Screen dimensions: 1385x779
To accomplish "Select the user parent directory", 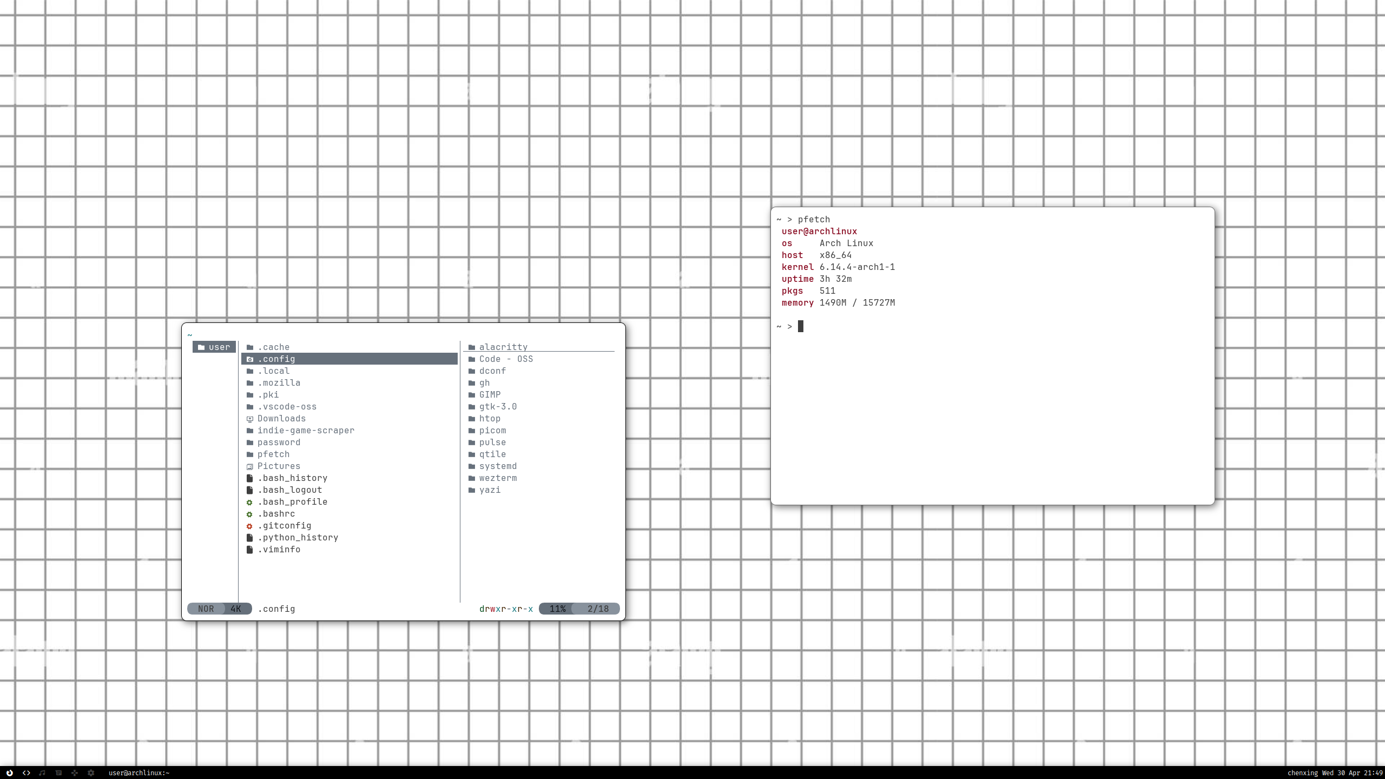I will click(x=214, y=347).
